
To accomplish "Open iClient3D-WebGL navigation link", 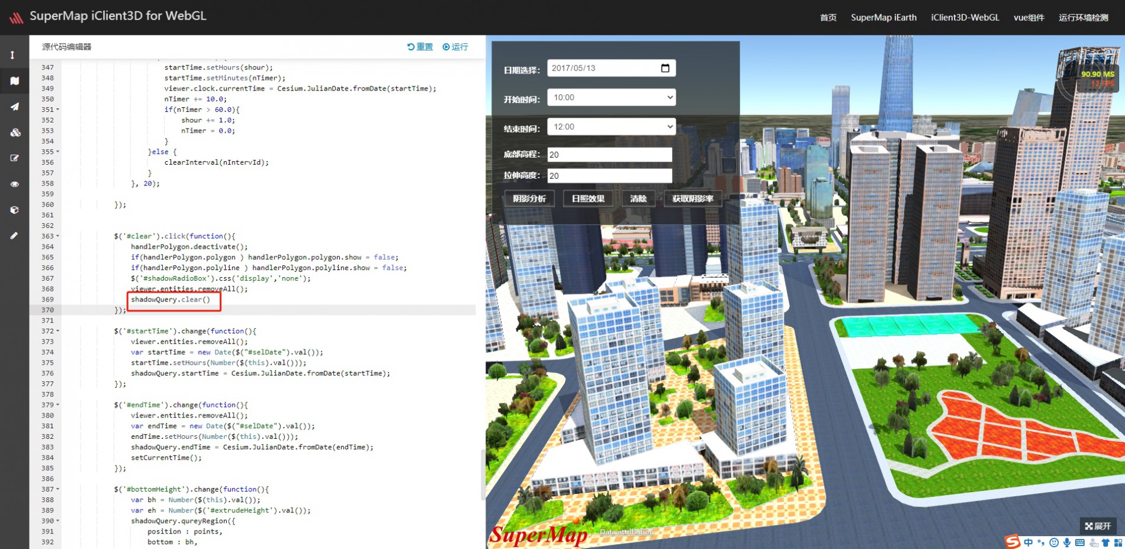I will pyautogui.click(x=965, y=18).
